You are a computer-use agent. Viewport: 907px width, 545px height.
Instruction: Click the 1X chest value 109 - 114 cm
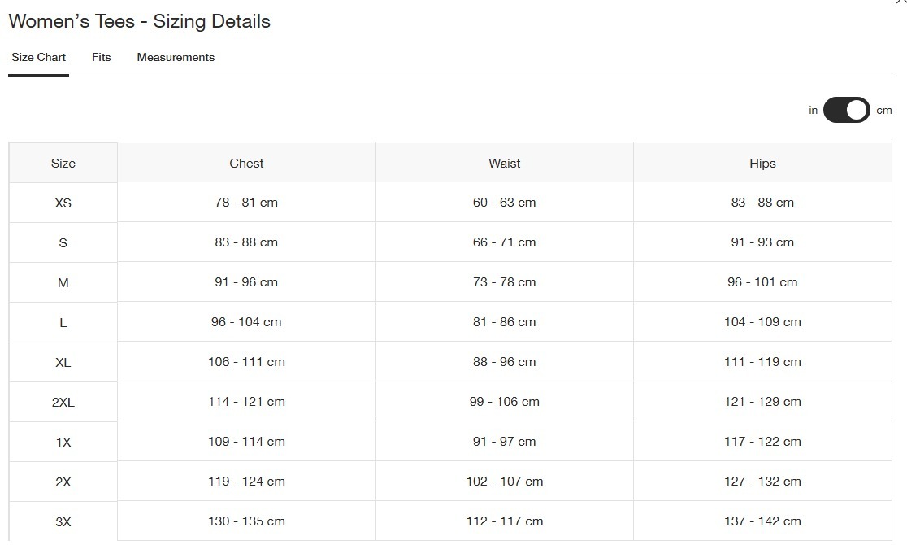(246, 442)
